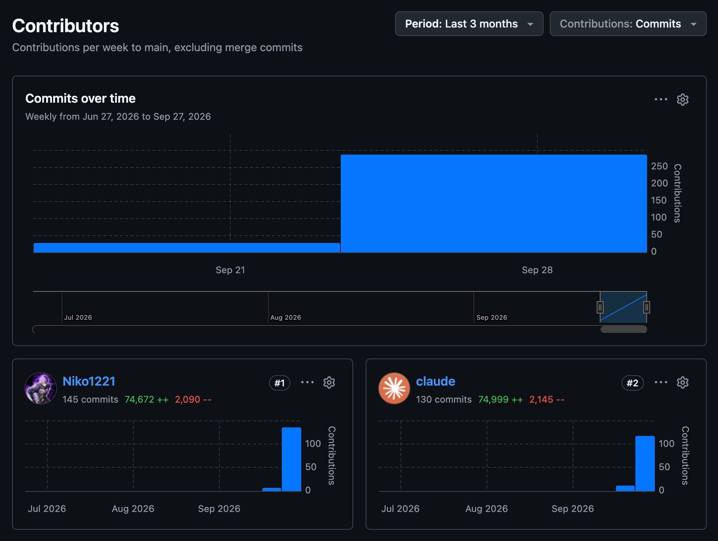Open the Period: Last 3 months dropdown
Screen dimensions: 718x541
[469, 24]
